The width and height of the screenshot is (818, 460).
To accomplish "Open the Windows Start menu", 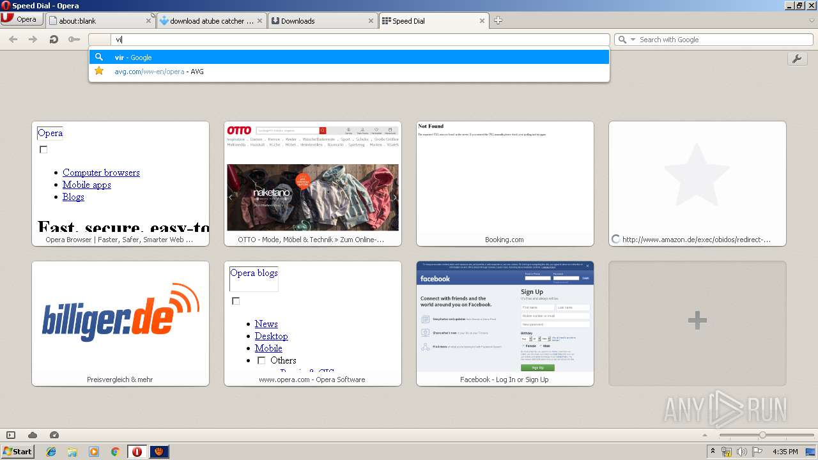I will [17, 451].
